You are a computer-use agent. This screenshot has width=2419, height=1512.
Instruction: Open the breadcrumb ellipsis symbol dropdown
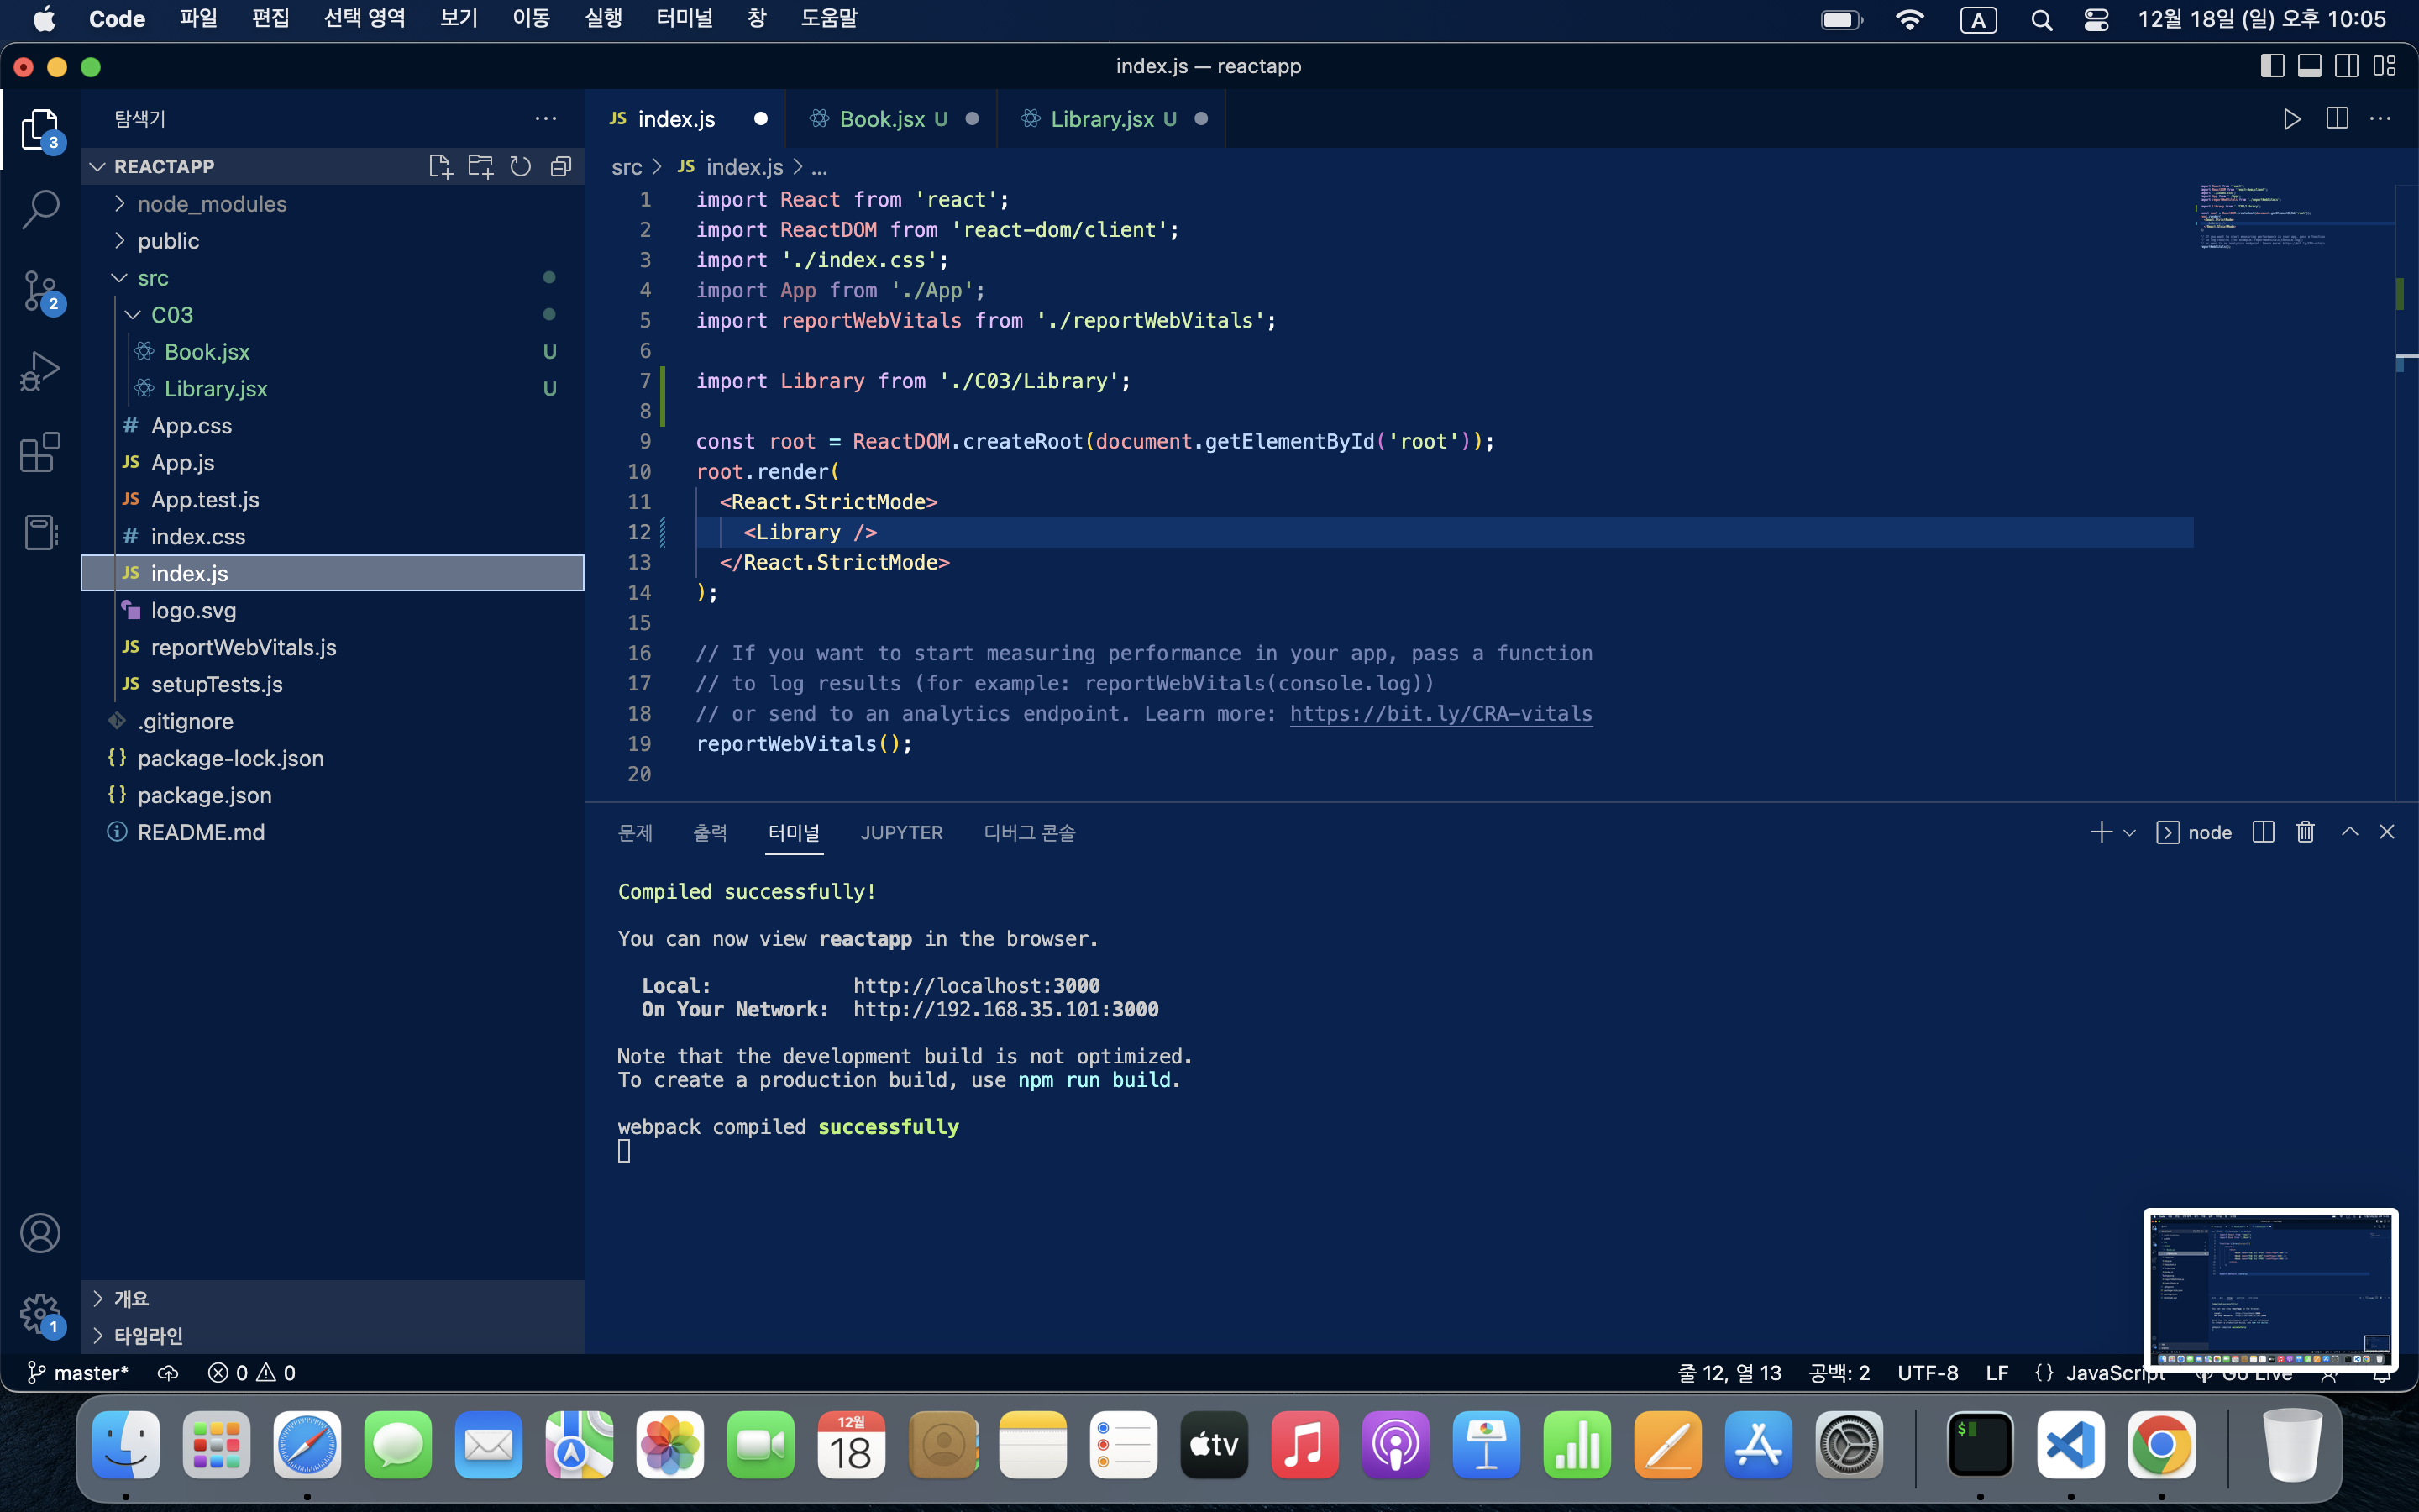[820, 168]
